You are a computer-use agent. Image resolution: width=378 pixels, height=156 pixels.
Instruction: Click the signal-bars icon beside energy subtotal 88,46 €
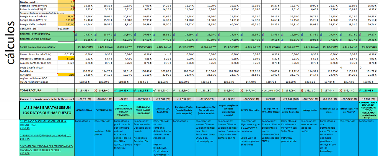click(242, 39)
